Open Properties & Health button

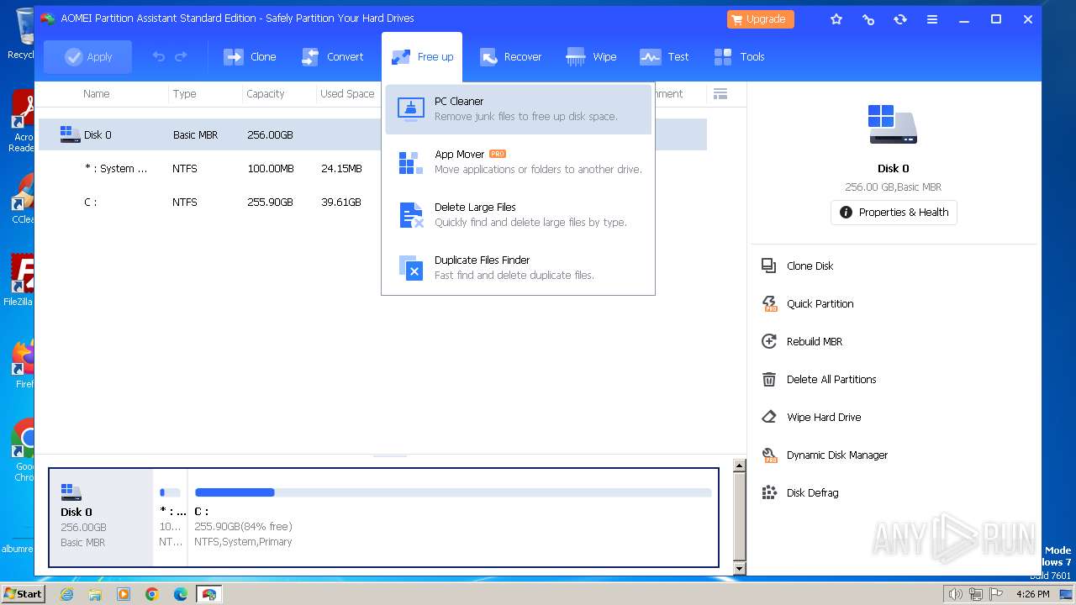(x=894, y=212)
